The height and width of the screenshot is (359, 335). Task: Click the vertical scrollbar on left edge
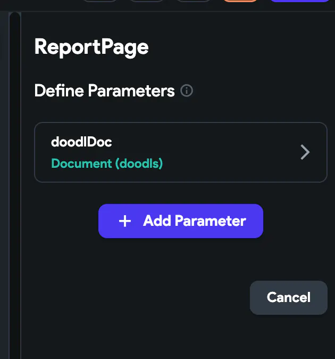[15, 185]
